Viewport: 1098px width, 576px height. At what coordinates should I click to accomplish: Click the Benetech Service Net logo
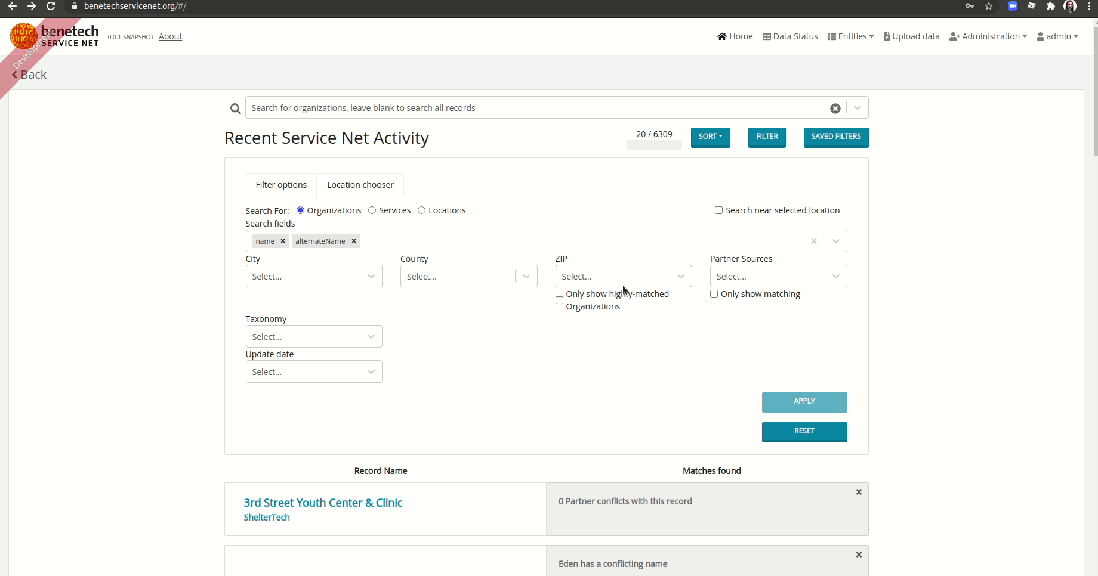pos(54,36)
